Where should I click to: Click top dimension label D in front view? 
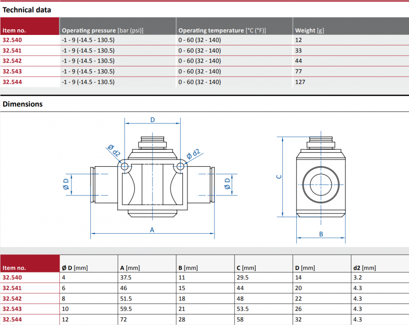(x=152, y=120)
